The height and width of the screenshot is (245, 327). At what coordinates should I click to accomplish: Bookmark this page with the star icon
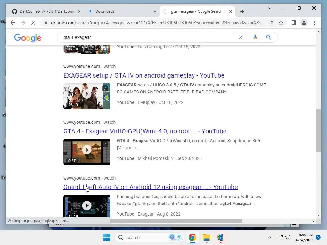[x=281, y=23]
